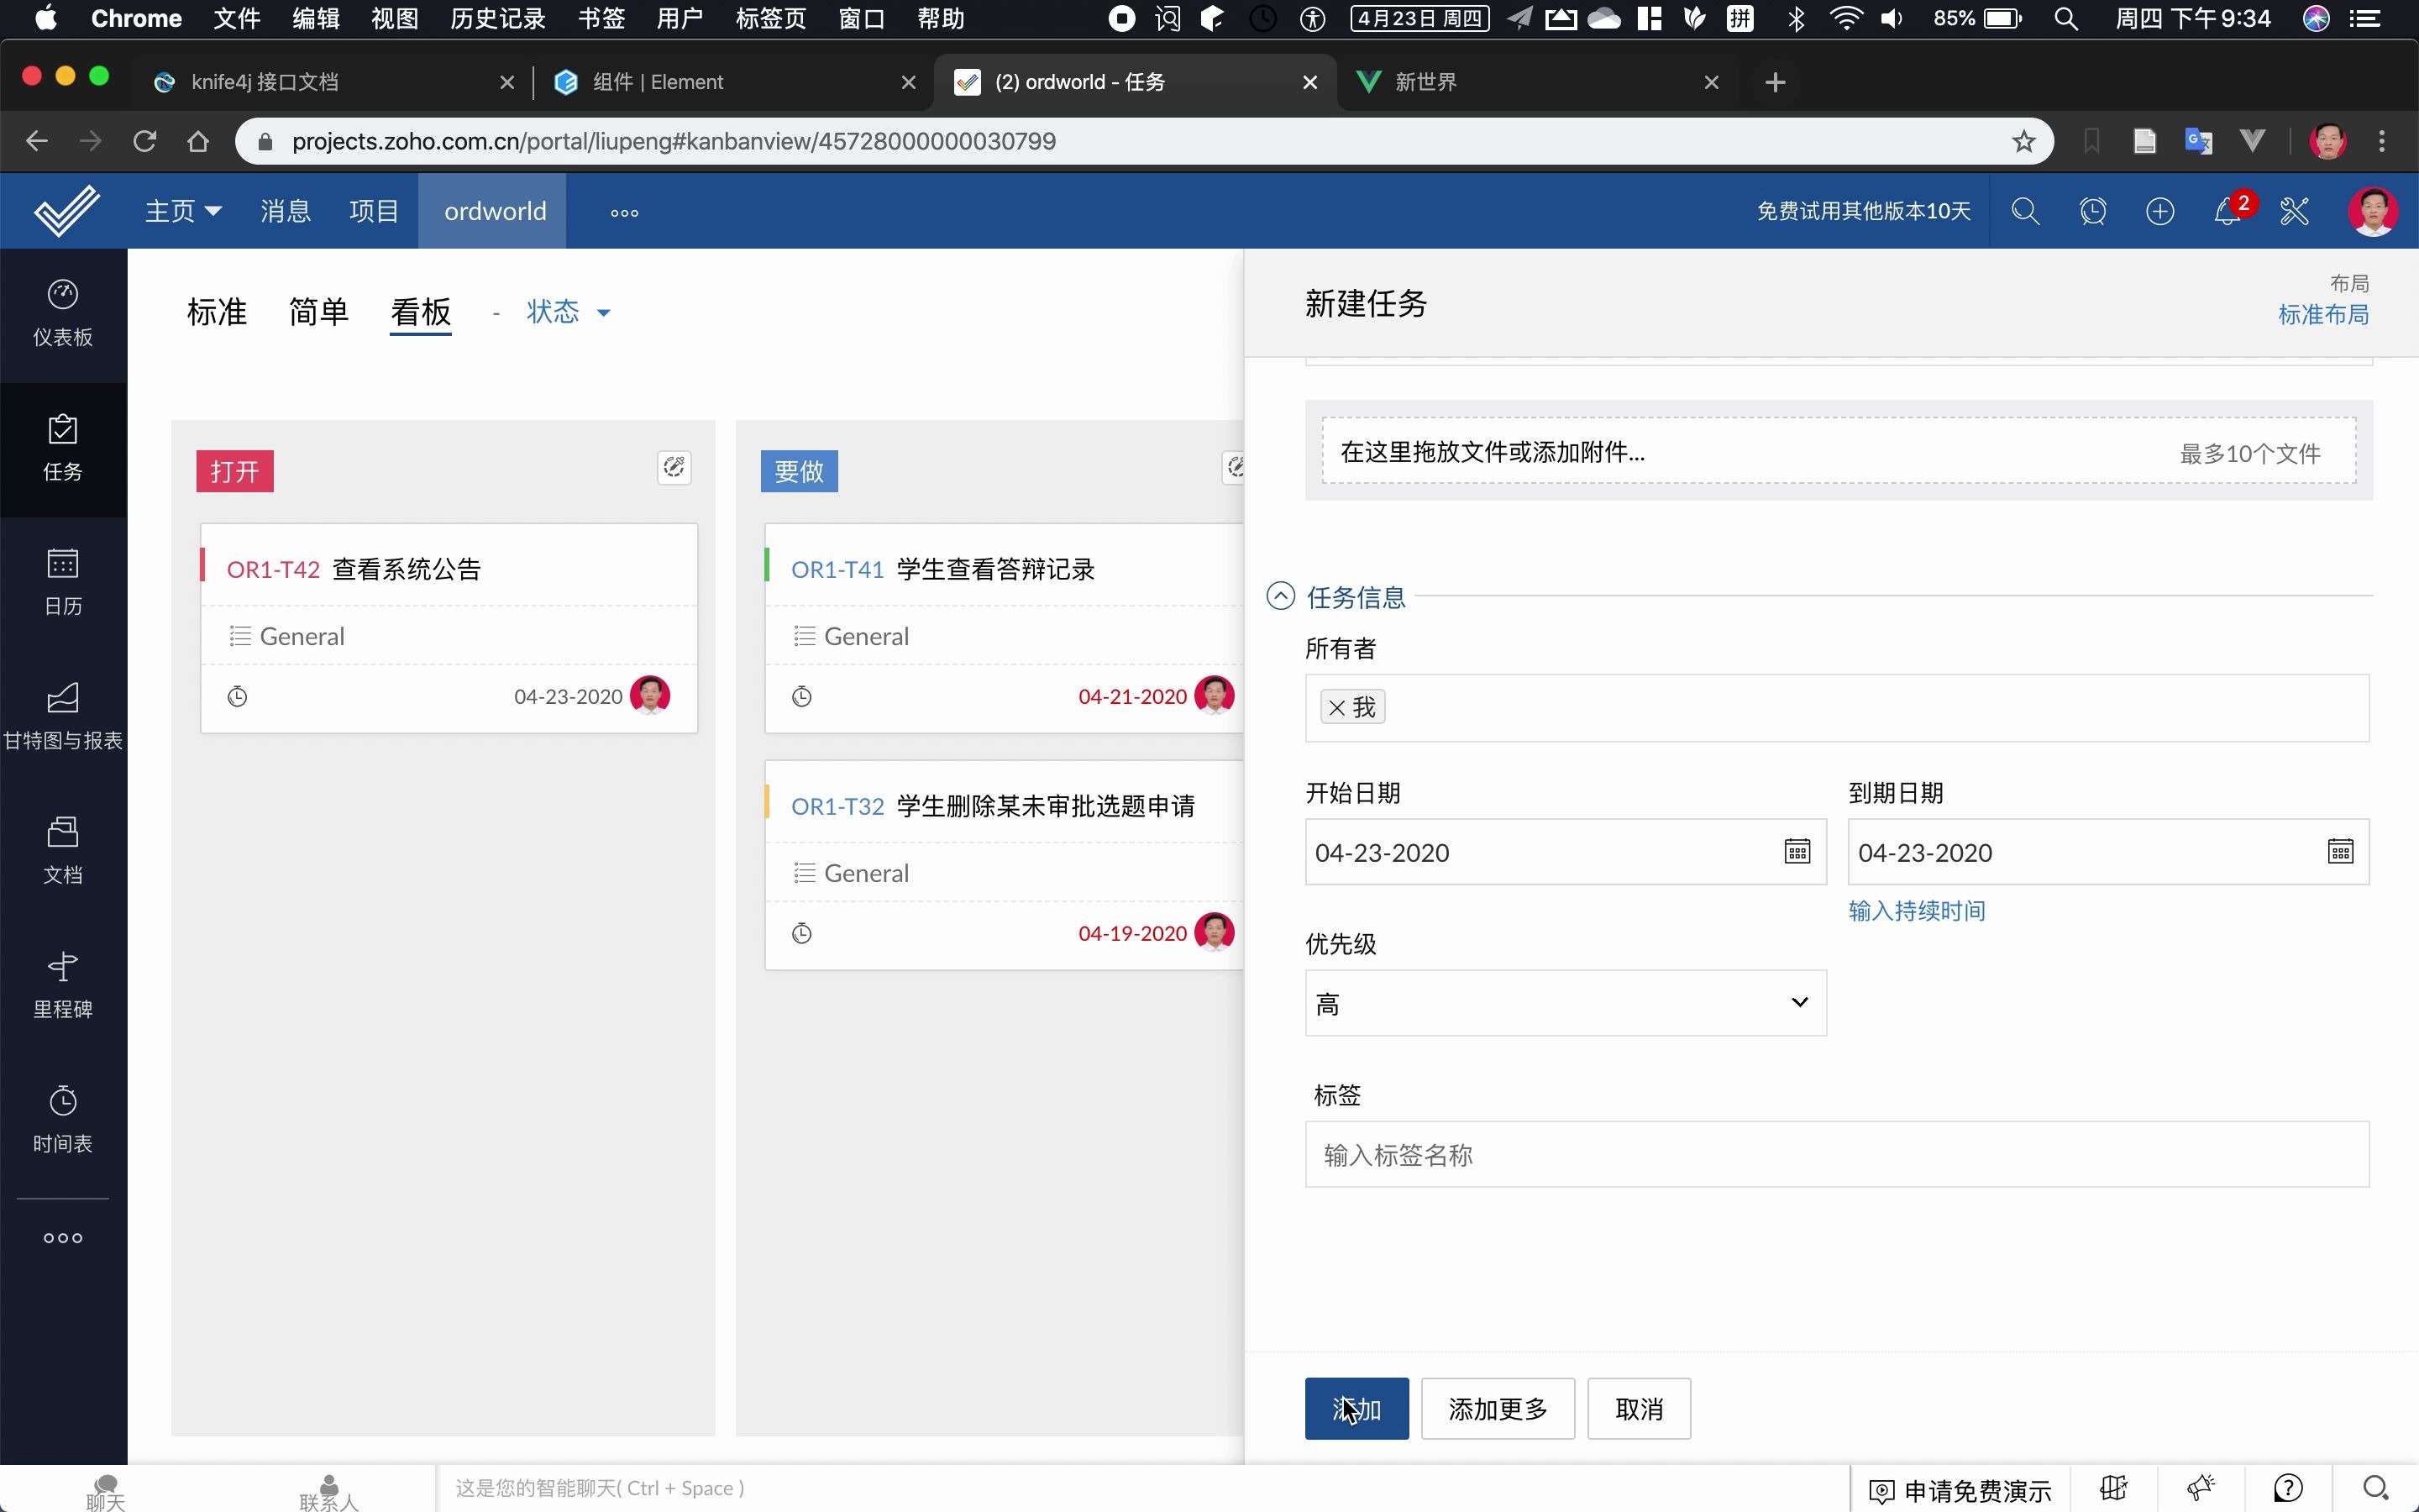This screenshot has width=2419, height=1512.
Task: Open the 里程碑 milestones sidebar icon
Action: pyautogui.click(x=62, y=985)
